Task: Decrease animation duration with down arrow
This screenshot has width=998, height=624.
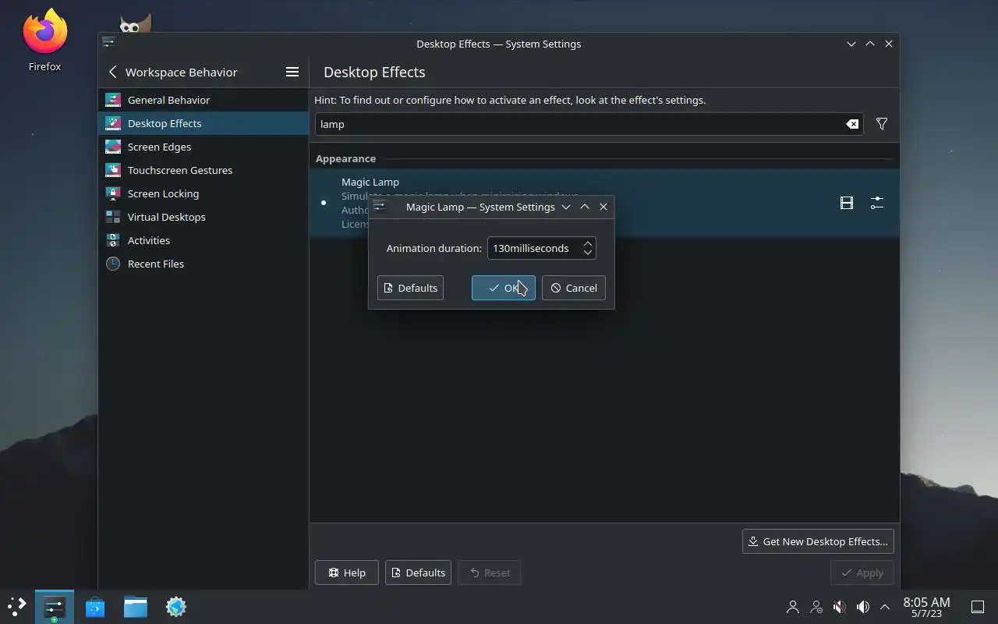Action: pyautogui.click(x=588, y=253)
